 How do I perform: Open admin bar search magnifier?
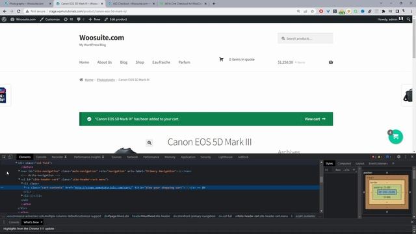pyautogui.click(x=409, y=19)
